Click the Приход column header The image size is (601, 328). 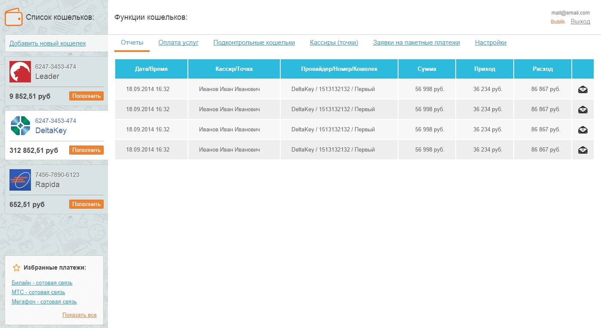[x=485, y=69]
